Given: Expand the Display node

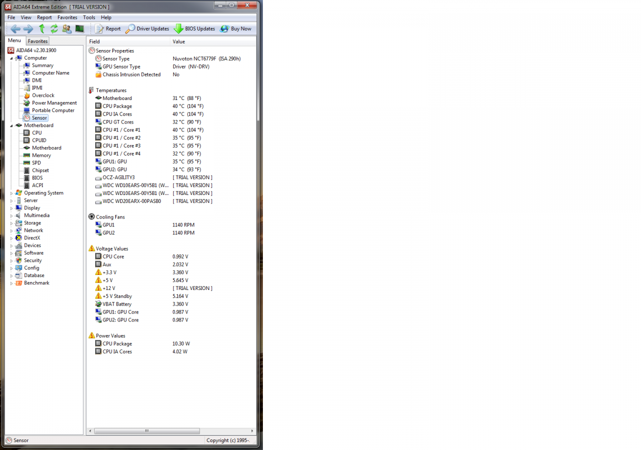Looking at the screenshot, I should pos(12,208).
